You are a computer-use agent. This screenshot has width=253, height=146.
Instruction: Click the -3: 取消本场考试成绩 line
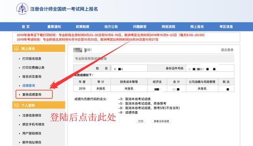134,99
